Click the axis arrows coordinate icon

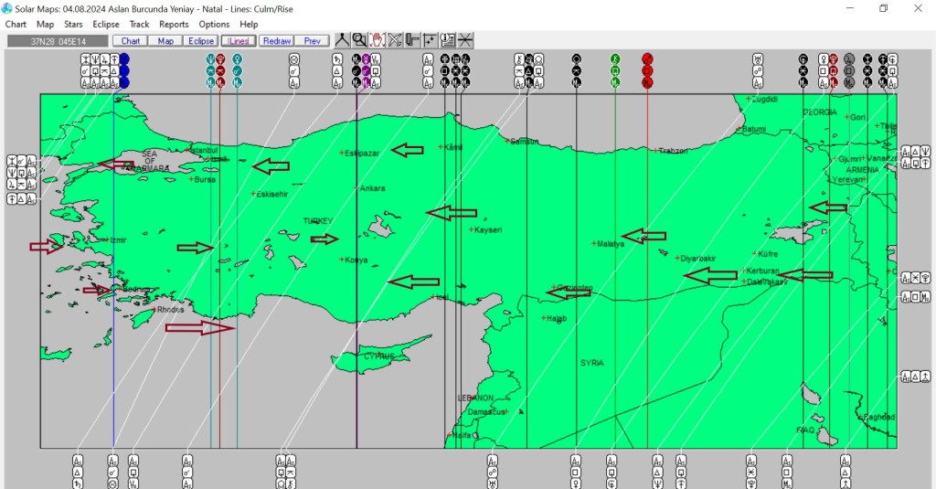[430, 40]
